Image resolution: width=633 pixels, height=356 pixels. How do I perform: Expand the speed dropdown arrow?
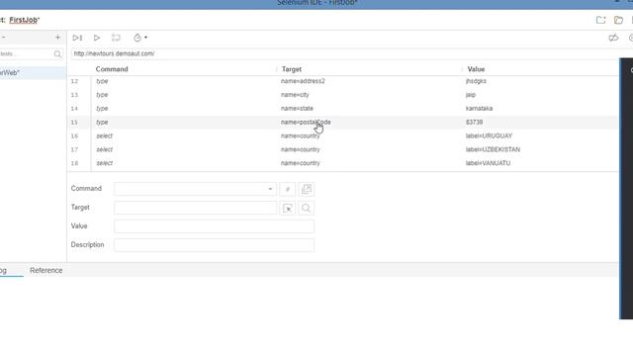click(x=145, y=38)
